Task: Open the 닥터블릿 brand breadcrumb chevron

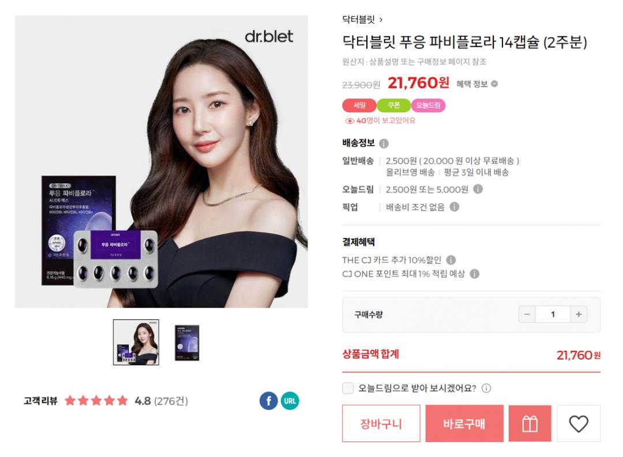Action: coord(381,20)
